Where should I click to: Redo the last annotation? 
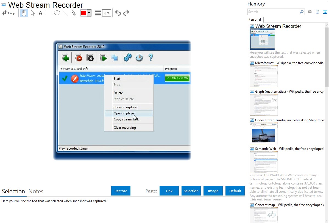pyautogui.click(x=126, y=13)
